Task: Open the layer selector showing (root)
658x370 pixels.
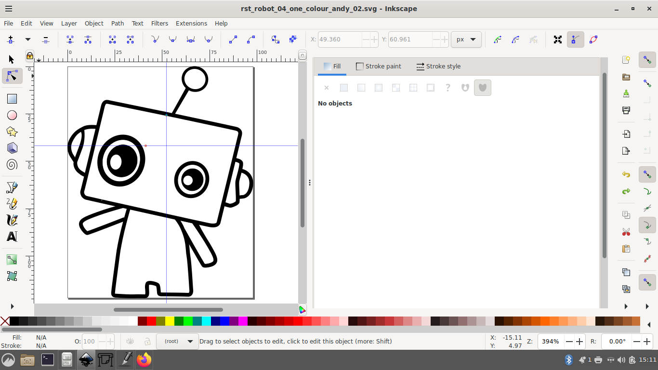Action: tap(177, 341)
